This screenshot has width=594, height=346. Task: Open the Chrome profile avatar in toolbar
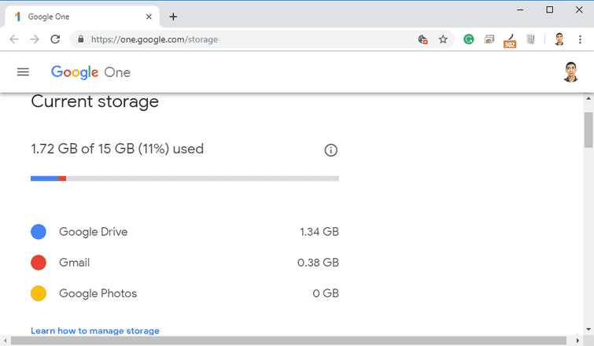click(559, 39)
